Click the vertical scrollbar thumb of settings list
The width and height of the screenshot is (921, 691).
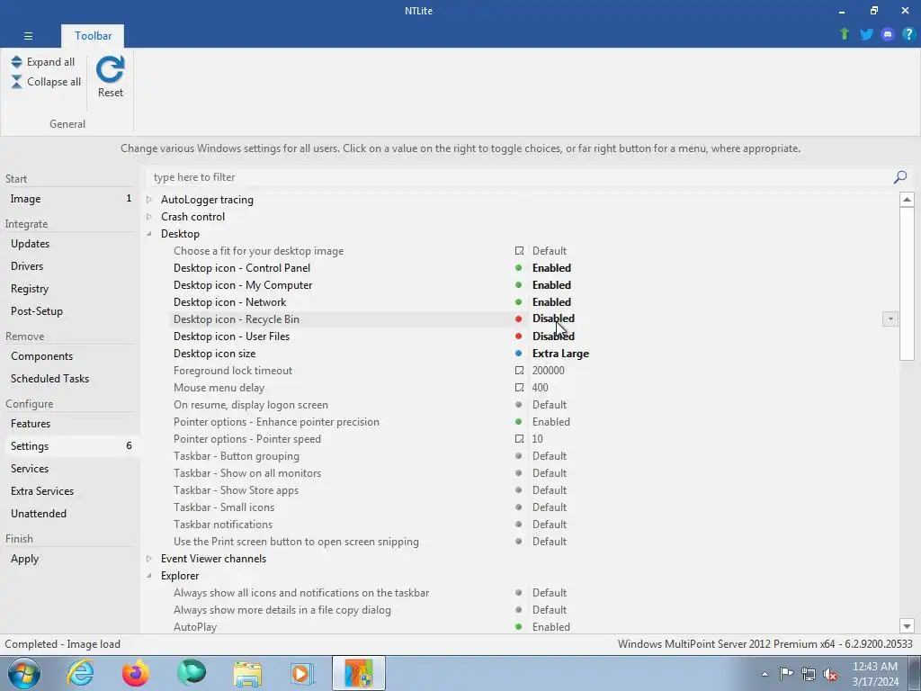[907, 283]
